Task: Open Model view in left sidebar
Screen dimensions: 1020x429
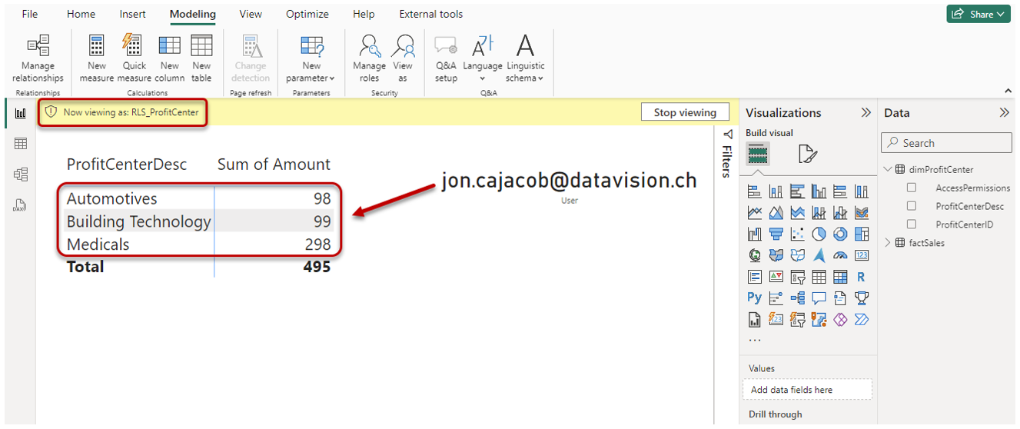Action: (x=21, y=175)
